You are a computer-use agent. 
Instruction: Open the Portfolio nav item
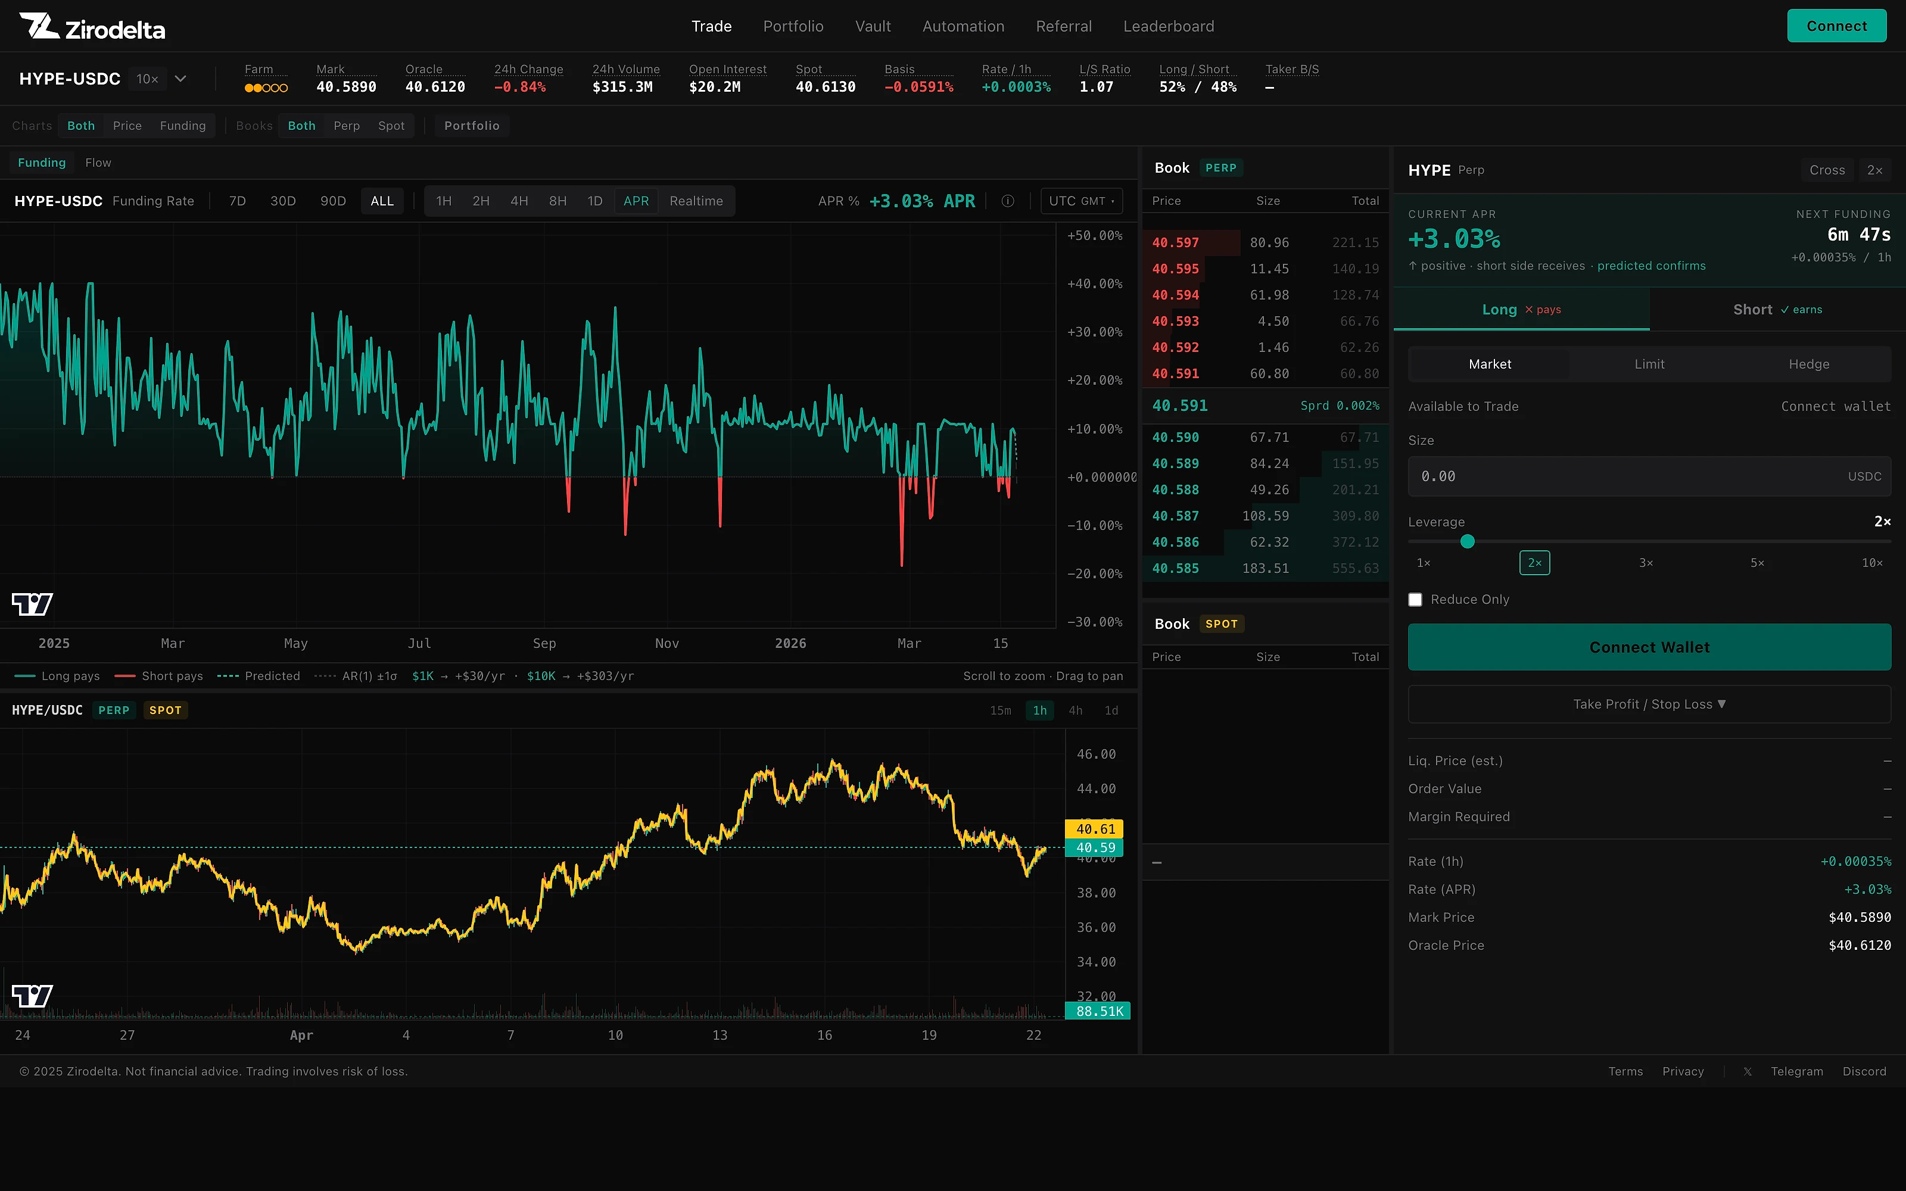793,27
